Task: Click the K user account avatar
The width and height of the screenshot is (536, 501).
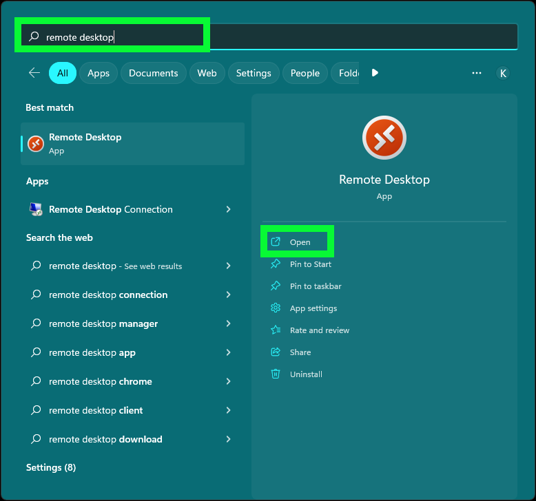Action: [503, 73]
